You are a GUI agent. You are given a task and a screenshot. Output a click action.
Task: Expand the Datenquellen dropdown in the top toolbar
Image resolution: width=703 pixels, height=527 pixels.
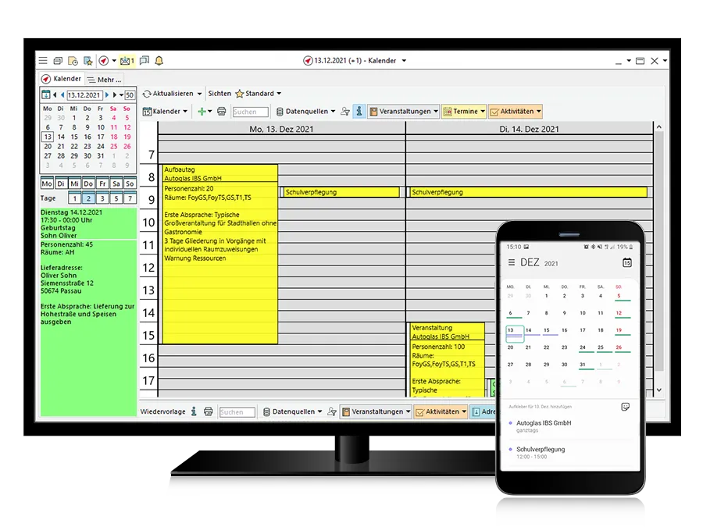tap(305, 112)
